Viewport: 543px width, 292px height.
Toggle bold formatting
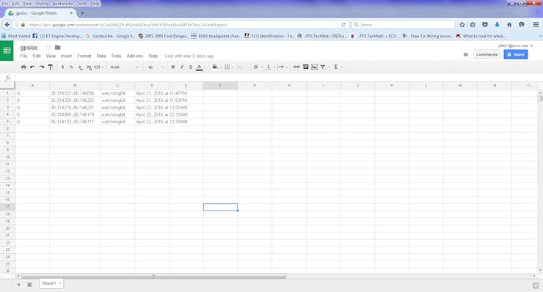pyautogui.click(x=172, y=67)
